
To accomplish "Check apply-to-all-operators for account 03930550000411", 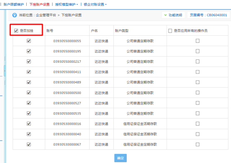I will click(198, 72).
